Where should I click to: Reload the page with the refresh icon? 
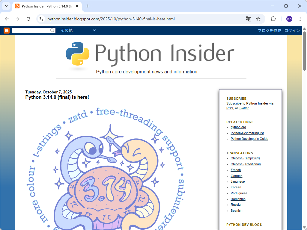[x=28, y=19]
